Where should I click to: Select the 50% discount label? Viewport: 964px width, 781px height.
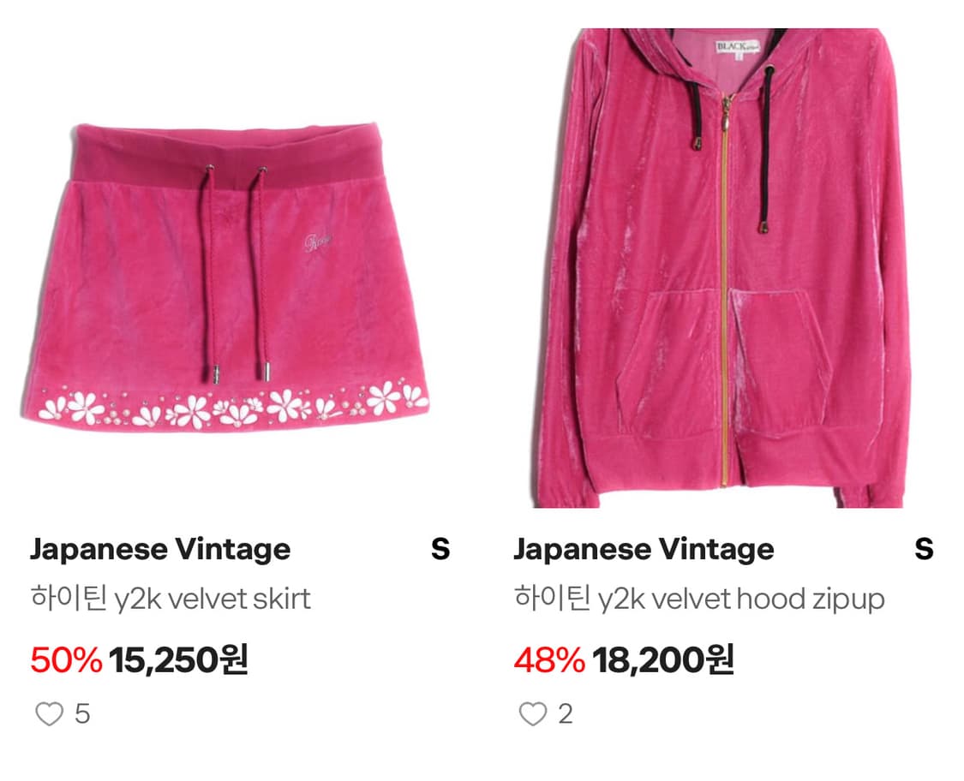pyautogui.click(x=65, y=659)
